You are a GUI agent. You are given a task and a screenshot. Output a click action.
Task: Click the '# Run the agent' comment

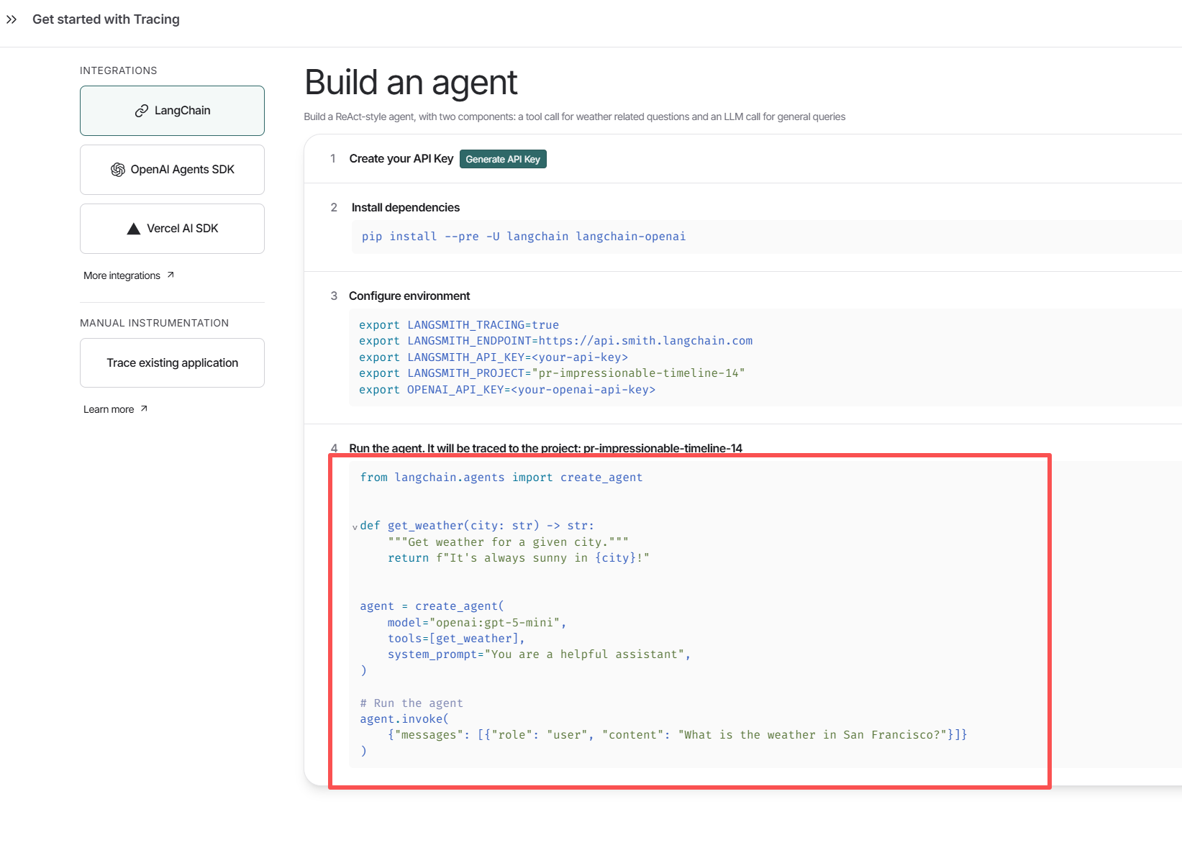tap(412, 703)
